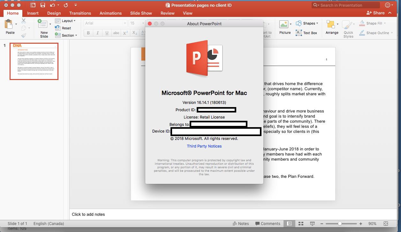The height and width of the screenshot is (232, 401).
Task: Click the sidebar toggle icon in title bar
Action: click(x=33, y=5)
